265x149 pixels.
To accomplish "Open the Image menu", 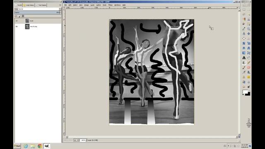I will click(87, 5).
